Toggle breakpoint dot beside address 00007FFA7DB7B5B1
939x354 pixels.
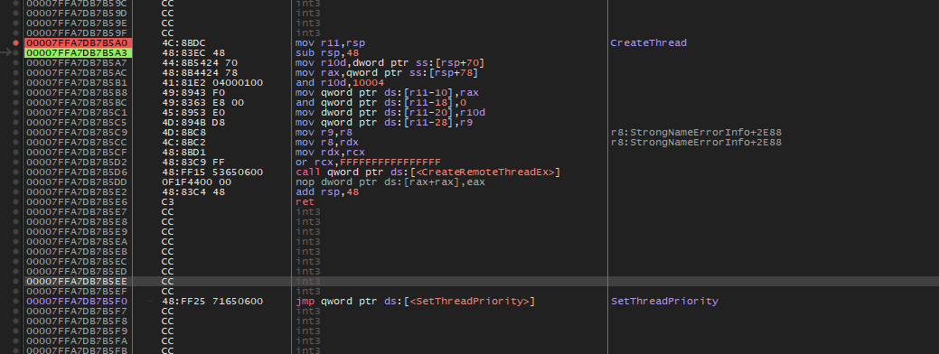(x=16, y=82)
